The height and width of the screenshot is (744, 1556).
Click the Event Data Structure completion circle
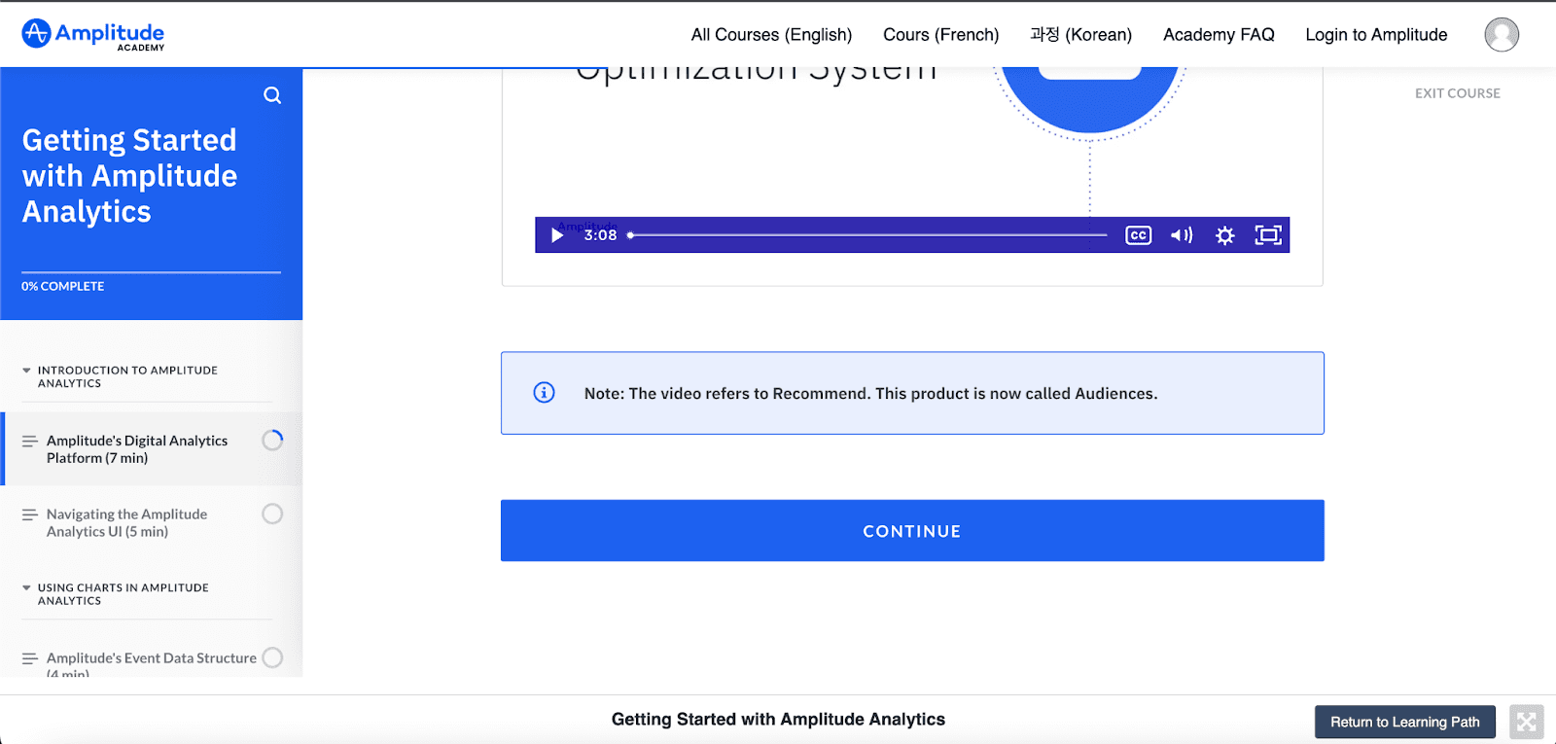[x=272, y=657]
